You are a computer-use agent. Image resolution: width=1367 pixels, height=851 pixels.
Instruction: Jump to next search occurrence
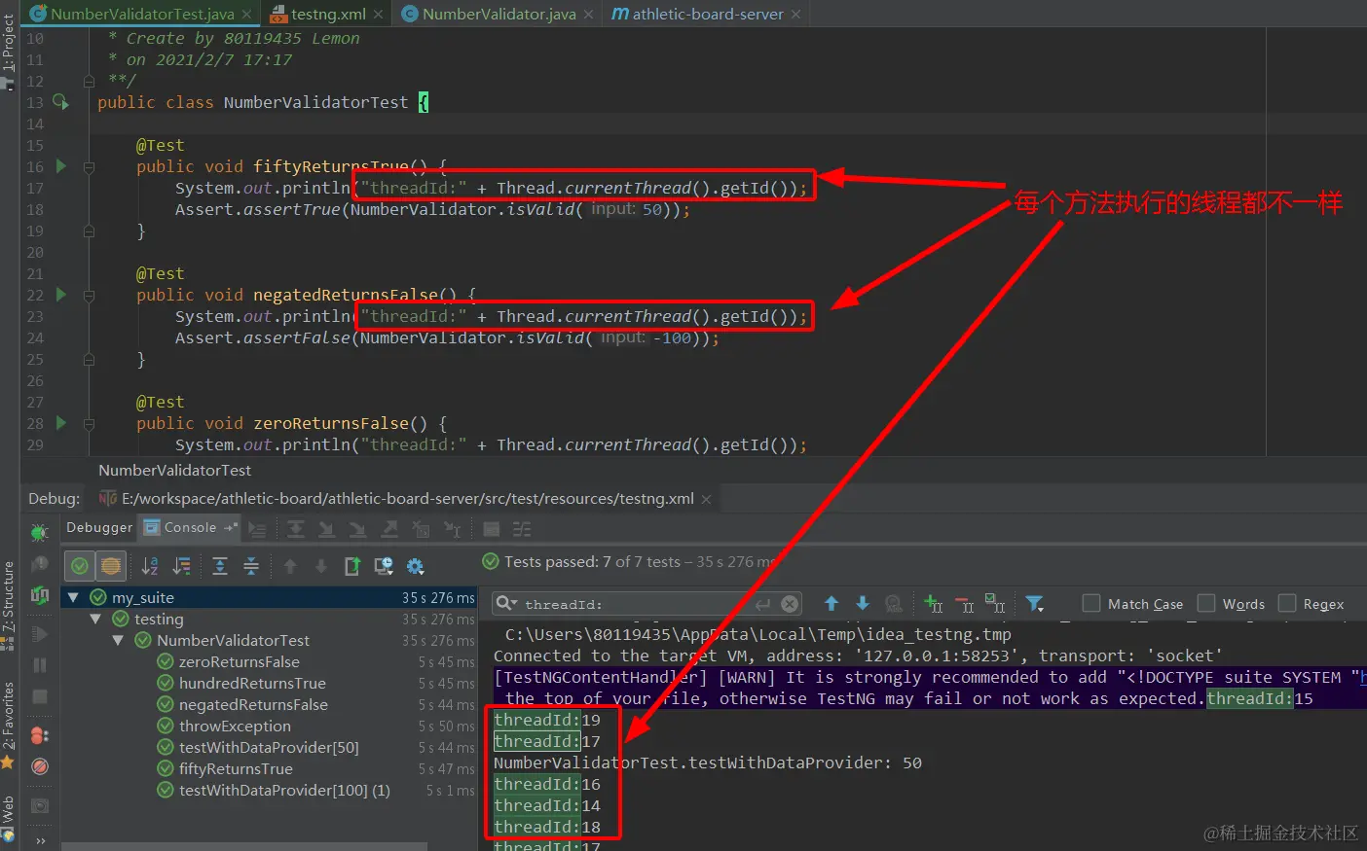(863, 604)
